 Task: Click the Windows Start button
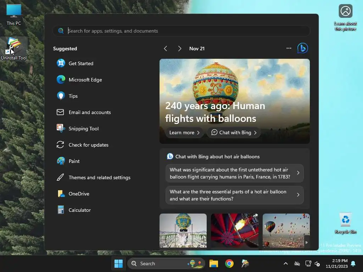[x=118, y=263]
